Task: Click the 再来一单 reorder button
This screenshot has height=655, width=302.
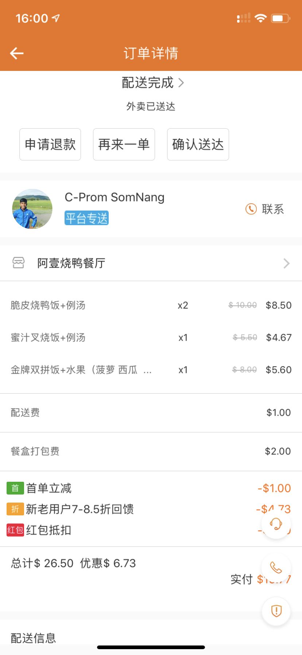Action: click(124, 144)
